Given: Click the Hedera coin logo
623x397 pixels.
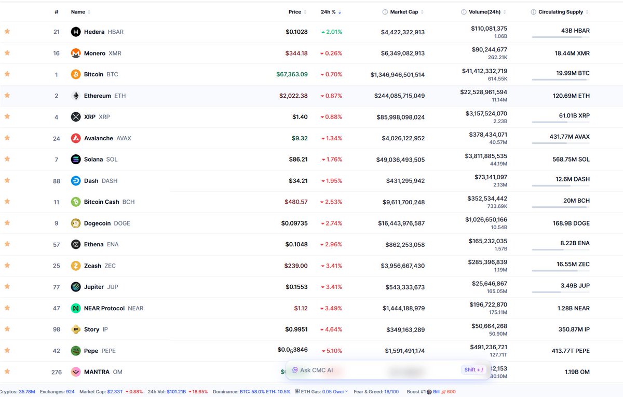Looking at the screenshot, I should [x=76, y=32].
